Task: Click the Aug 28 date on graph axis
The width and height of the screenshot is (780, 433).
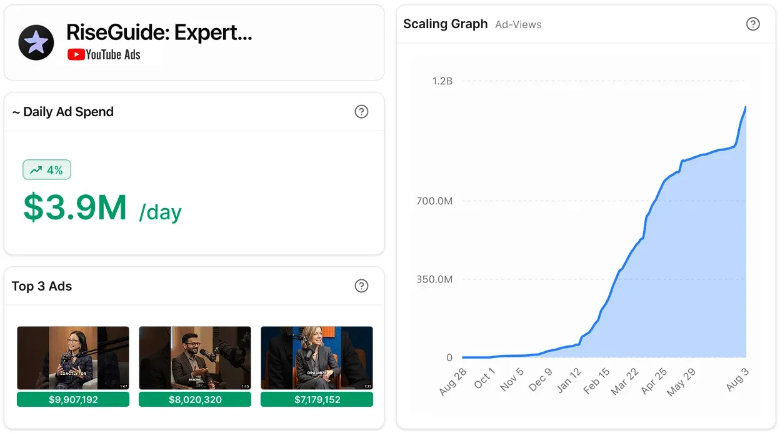Action: pyautogui.click(x=453, y=382)
